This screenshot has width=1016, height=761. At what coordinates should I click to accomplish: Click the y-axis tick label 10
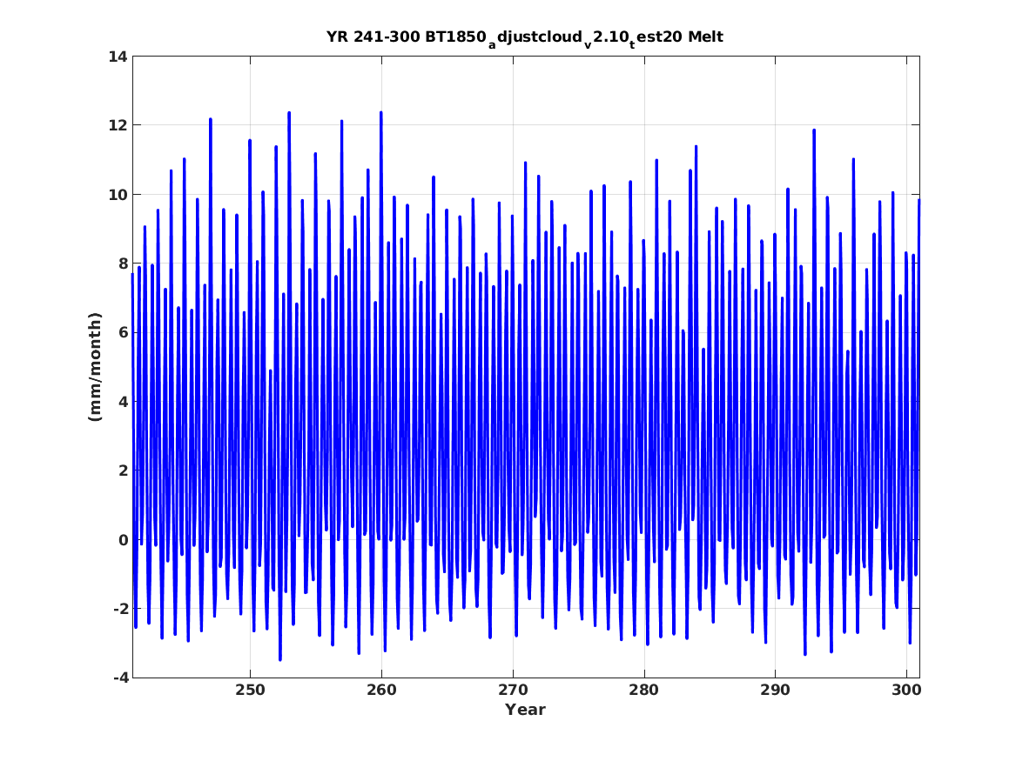point(118,195)
